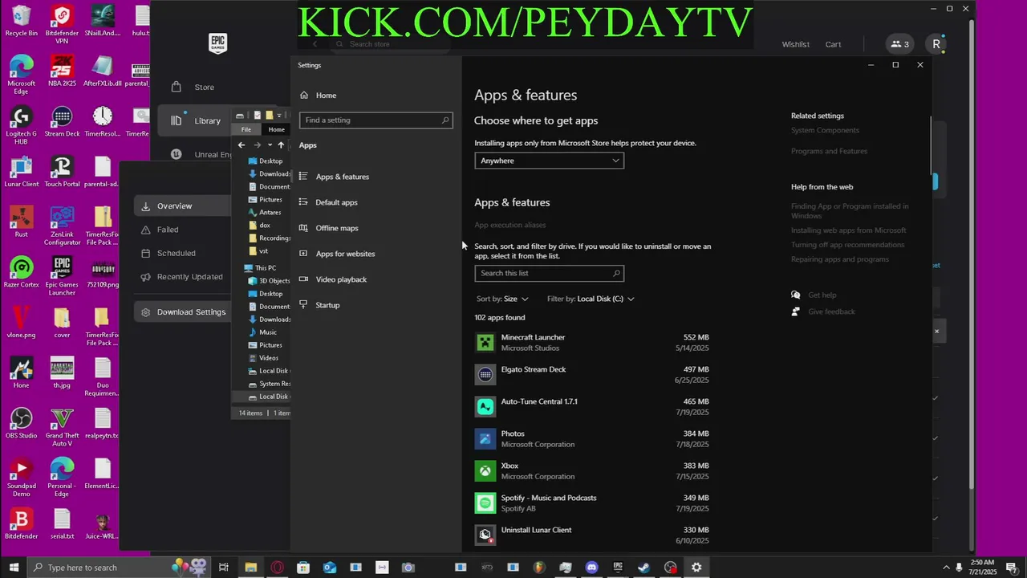The height and width of the screenshot is (578, 1027).
Task: Open the System Components related link
Action: pos(825,130)
